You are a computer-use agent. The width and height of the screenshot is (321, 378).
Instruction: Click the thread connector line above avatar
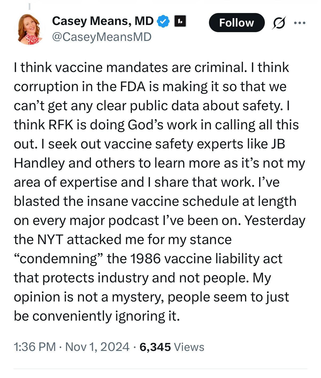pos(30,6)
